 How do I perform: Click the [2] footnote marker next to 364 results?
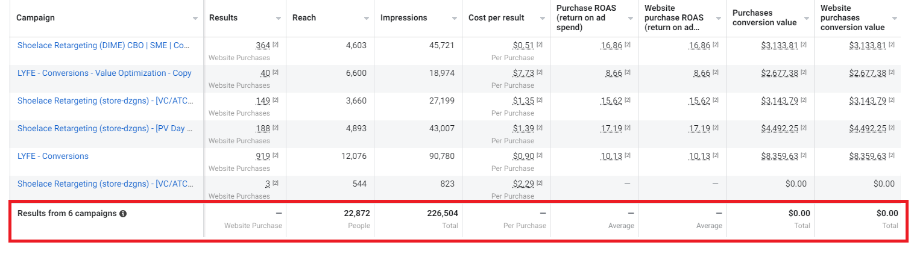point(276,46)
